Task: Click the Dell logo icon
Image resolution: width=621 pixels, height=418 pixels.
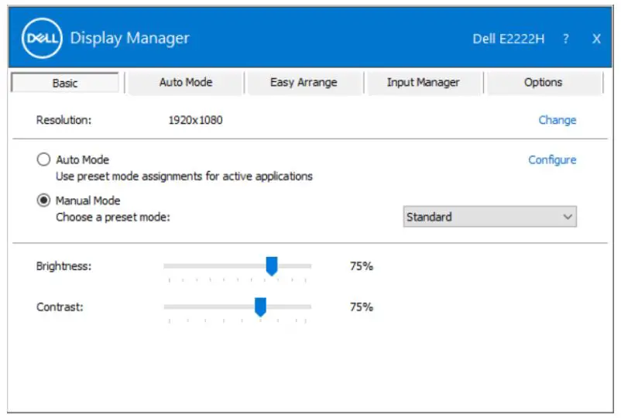Action: tap(41, 38)
